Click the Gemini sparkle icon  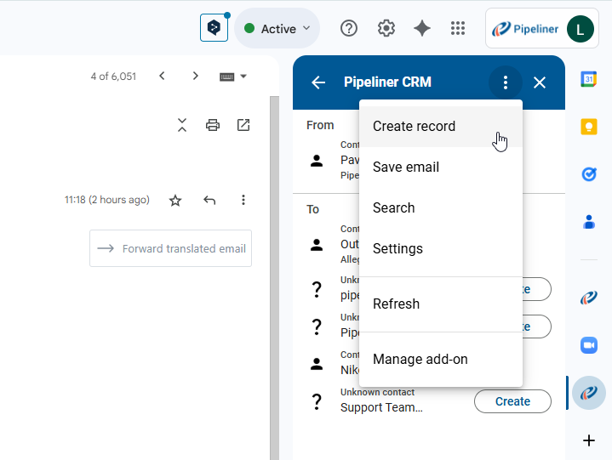click(422, 29)
